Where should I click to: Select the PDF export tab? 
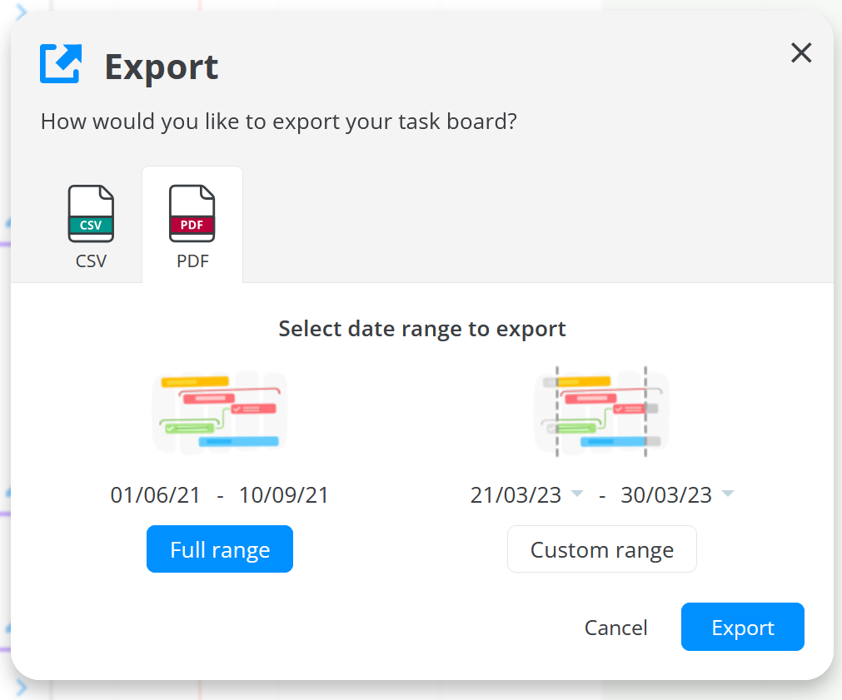(x=192, y=225)
